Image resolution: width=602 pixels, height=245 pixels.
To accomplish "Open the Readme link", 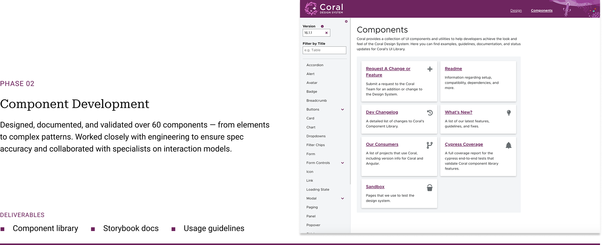I will (453, 69).
